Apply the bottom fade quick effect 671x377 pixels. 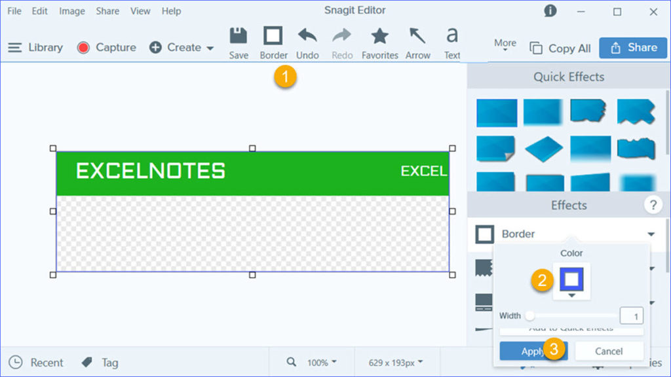coord(590,149)
